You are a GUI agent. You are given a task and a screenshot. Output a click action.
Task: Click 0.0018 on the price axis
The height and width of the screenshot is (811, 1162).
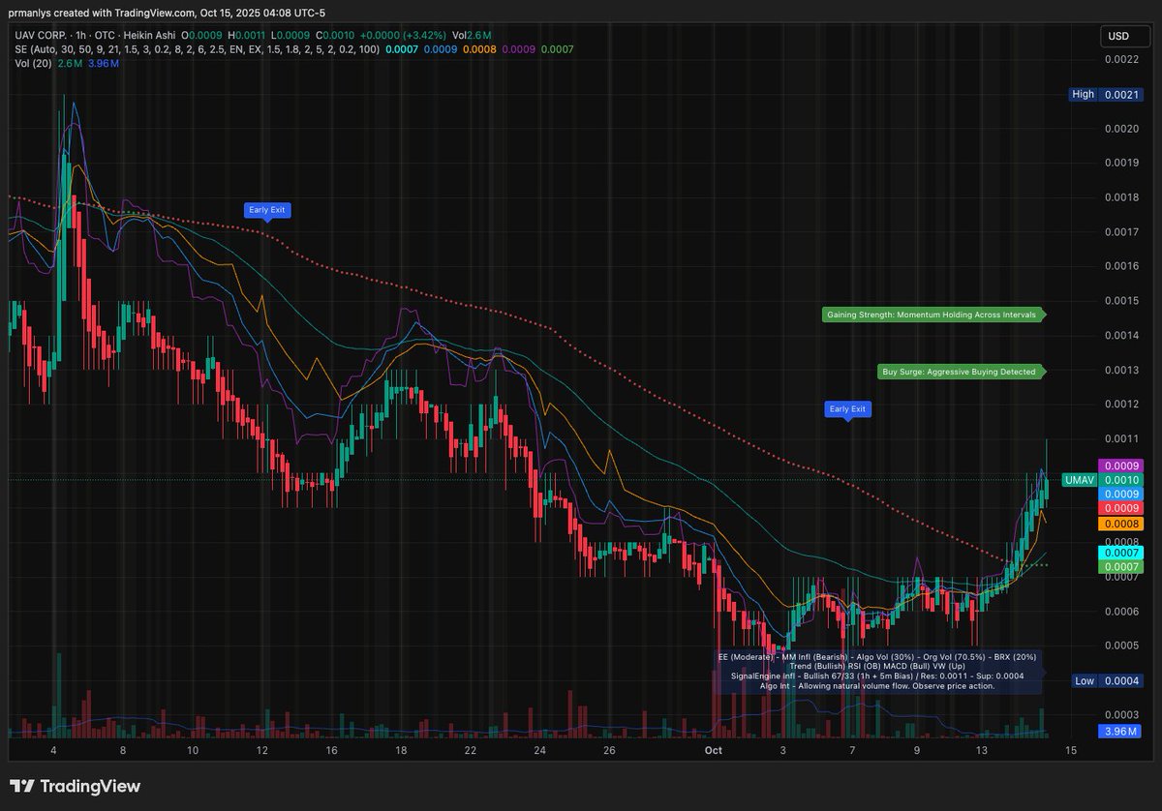tap(1120, 197)
